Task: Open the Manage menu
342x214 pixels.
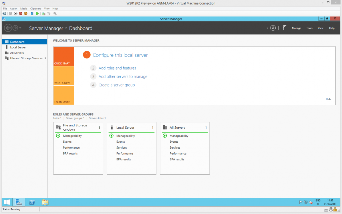Action: (x=296, y=28)
